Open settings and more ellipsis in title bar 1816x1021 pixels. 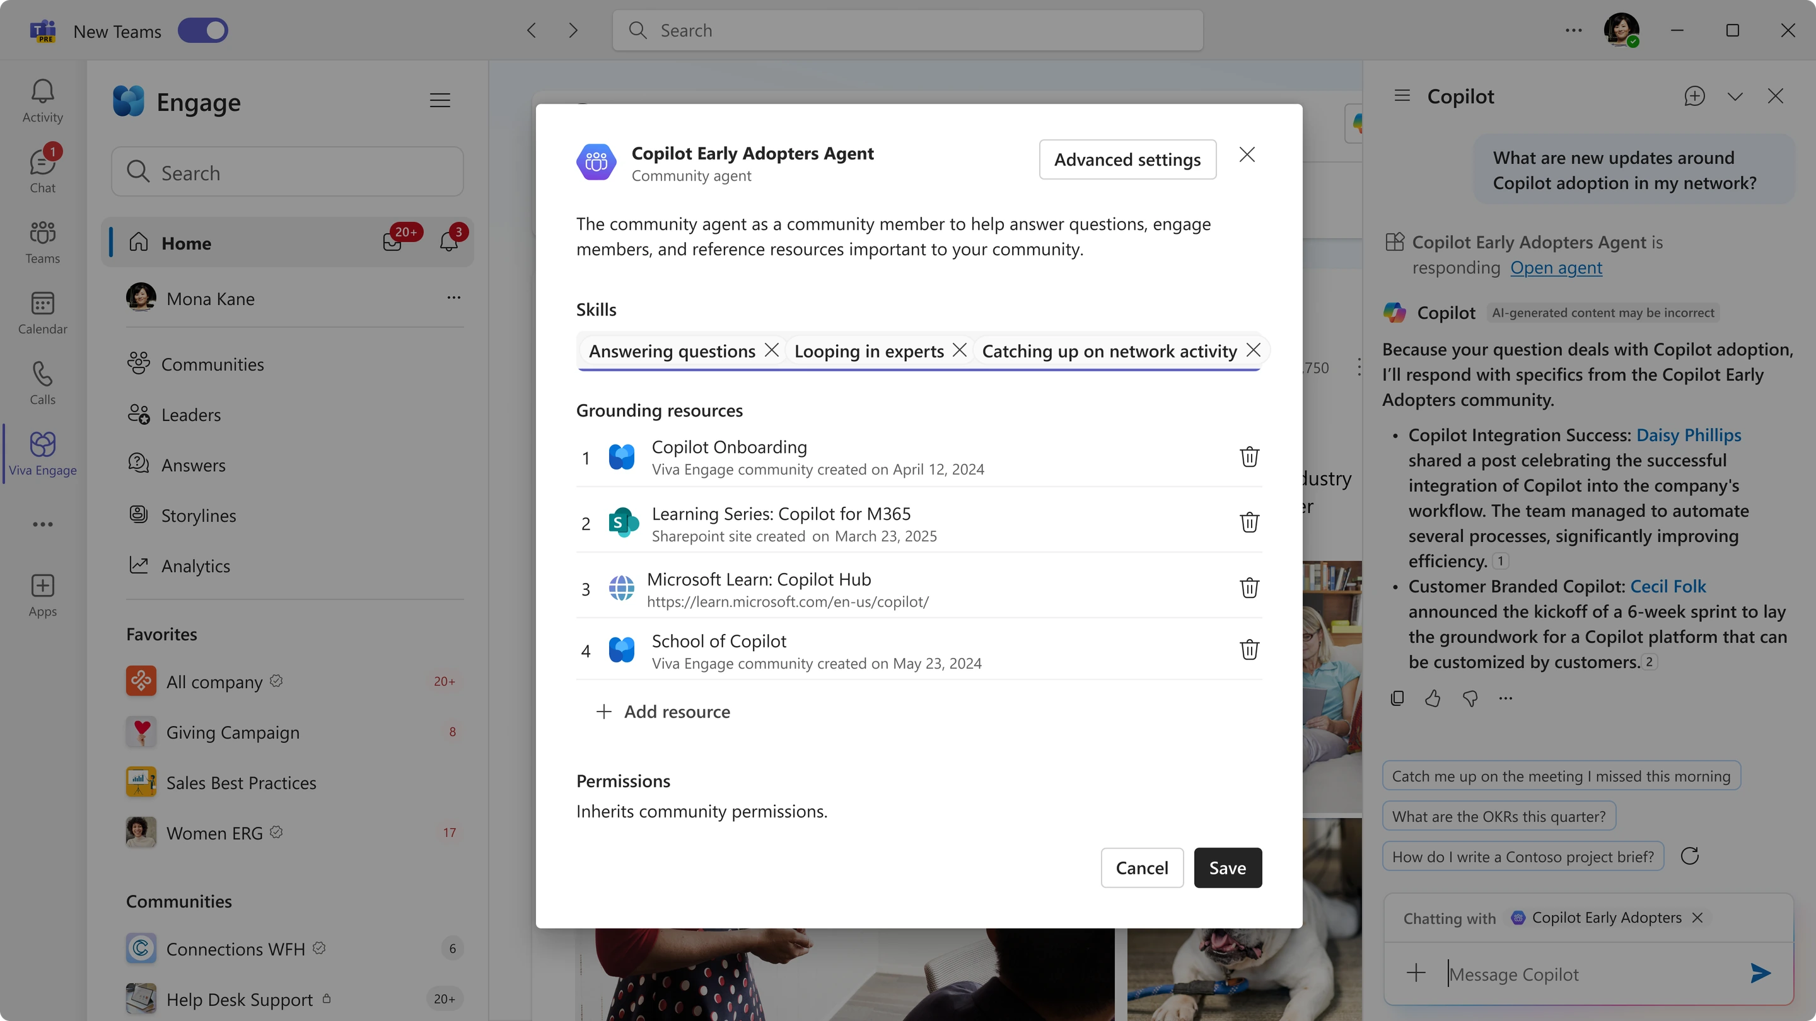pyautogui.click(x=1573, y=30)
